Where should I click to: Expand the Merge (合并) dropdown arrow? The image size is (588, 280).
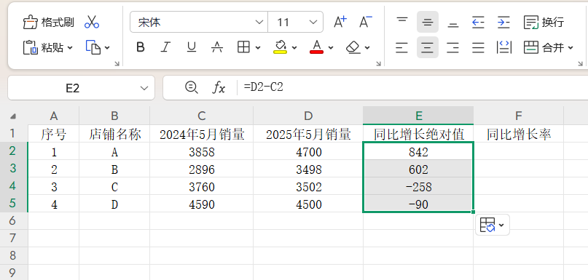click(x=571, y=47)
